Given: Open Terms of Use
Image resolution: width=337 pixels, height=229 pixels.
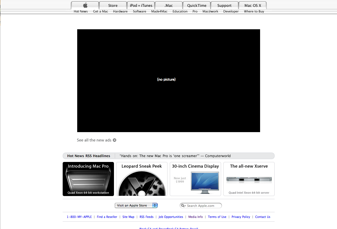Looking at the screenshot, I should coord(217,217).
